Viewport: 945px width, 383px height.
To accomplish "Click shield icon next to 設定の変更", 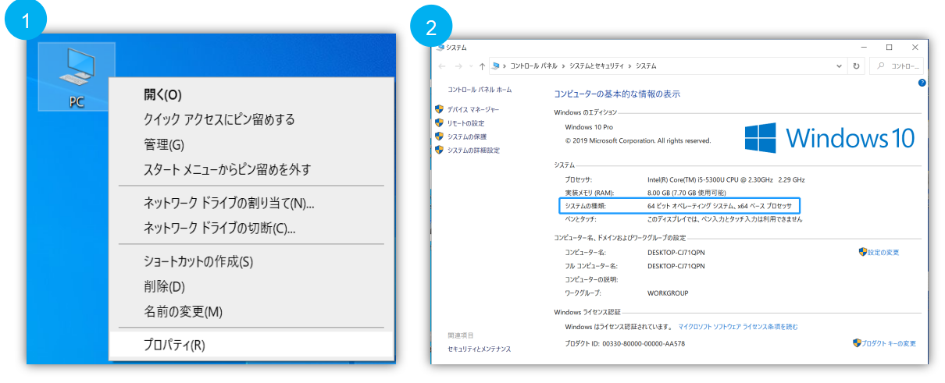I will (x=863, y=252).
